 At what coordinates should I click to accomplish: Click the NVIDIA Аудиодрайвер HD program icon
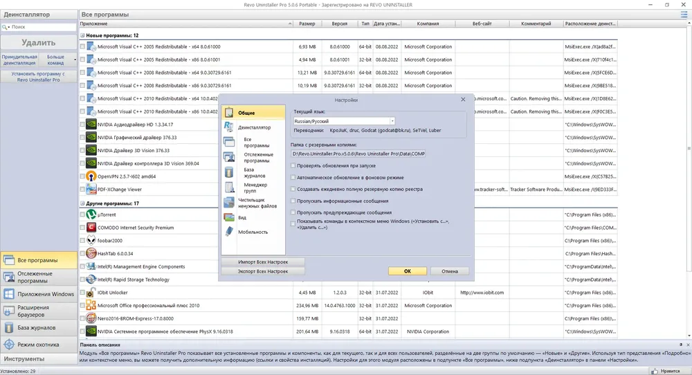click(x=91, y=125)
